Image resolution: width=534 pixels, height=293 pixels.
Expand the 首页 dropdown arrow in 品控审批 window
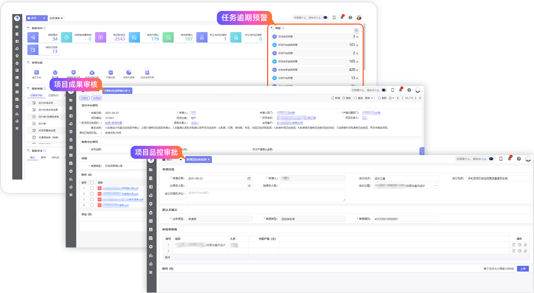point(180,159)
